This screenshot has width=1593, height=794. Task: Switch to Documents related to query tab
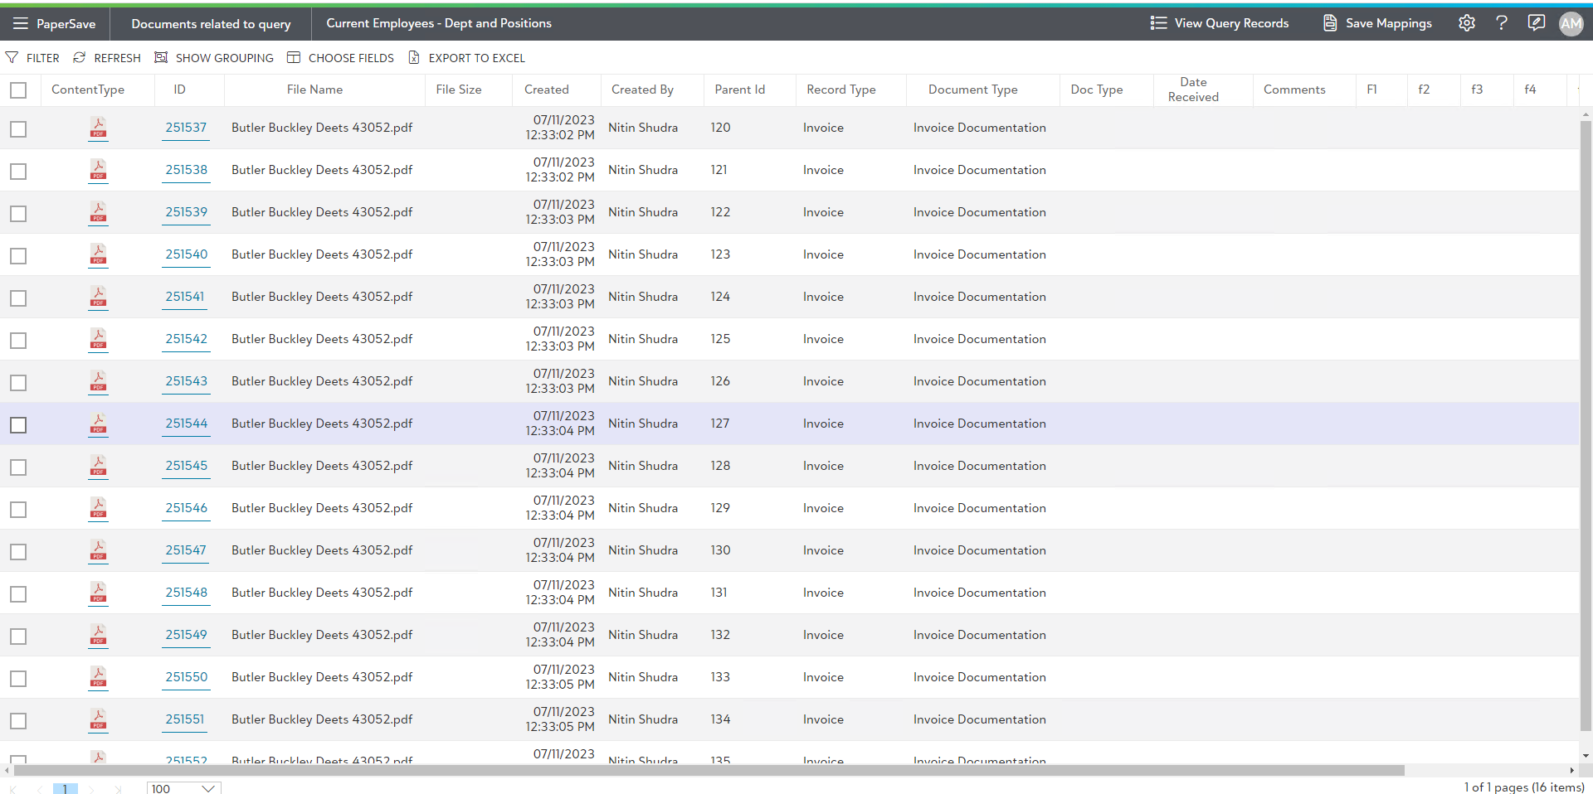click(211, 24)
